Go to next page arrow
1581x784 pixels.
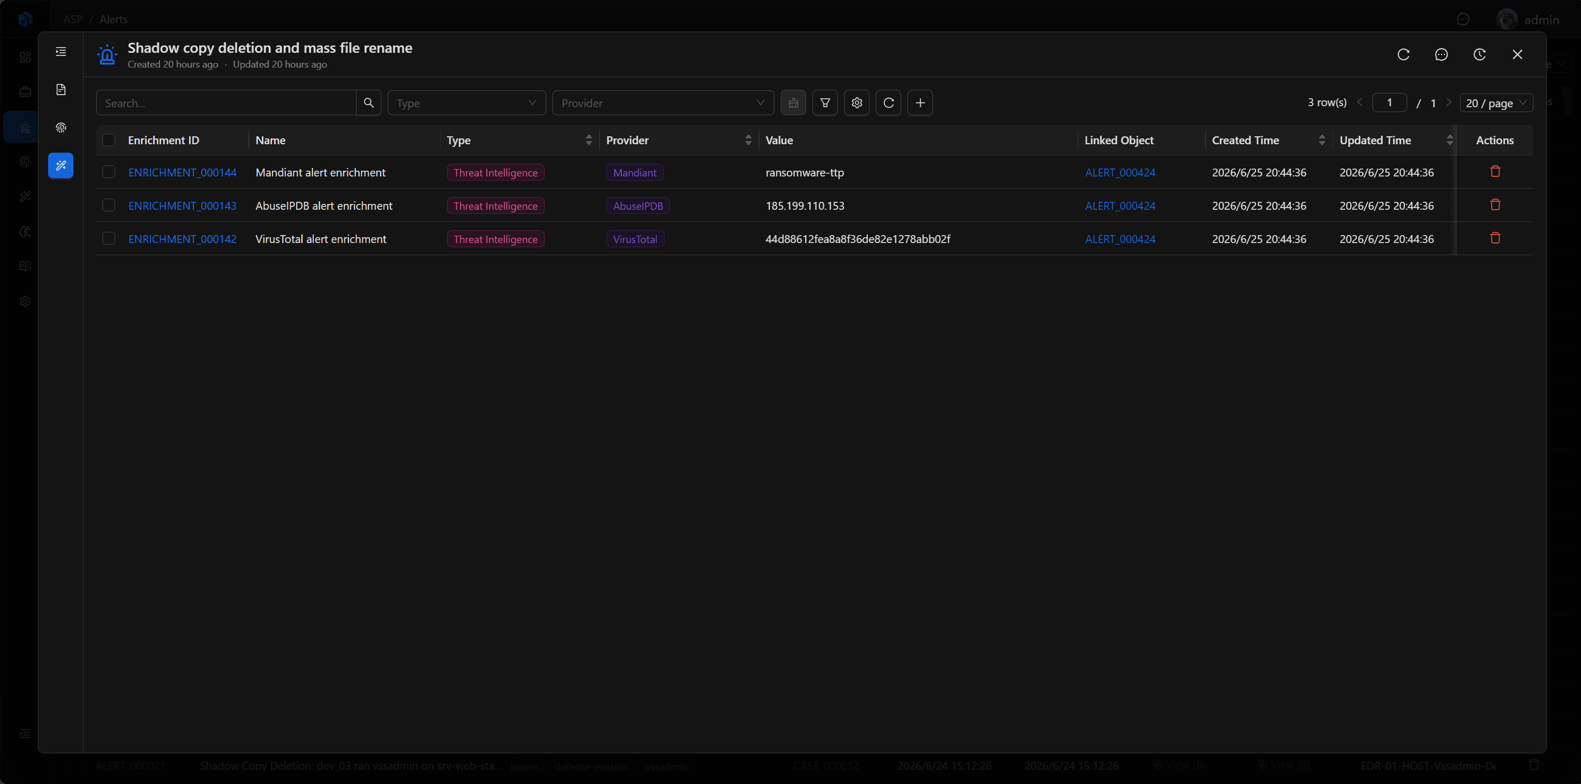click(x=1449, y=102)
